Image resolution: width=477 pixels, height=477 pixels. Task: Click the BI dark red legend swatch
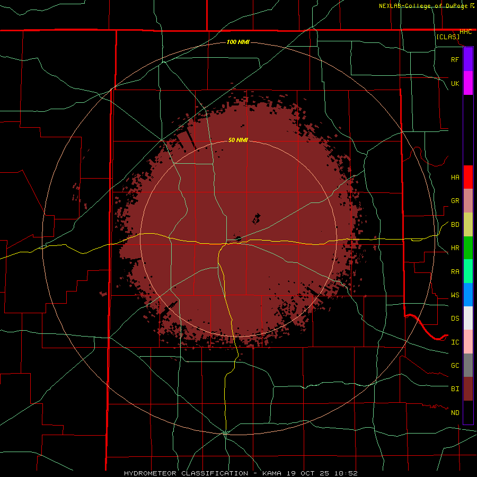pos(468,389)
